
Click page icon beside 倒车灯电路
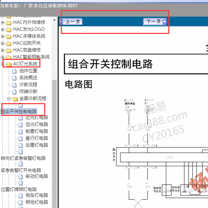pyautogui.click(x=21, y=196)
